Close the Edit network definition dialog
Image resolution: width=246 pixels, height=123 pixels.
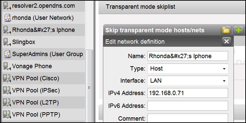click(x=226, y=41)
